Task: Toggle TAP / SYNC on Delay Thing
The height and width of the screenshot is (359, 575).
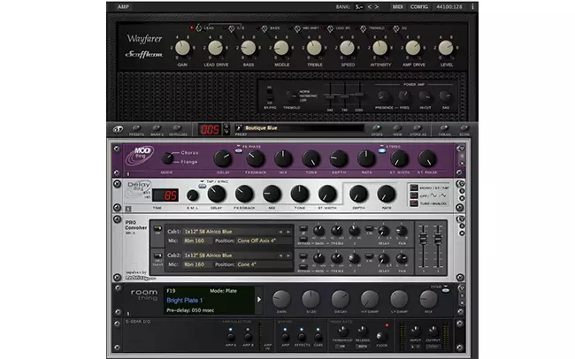Action: tap(202, 186)
